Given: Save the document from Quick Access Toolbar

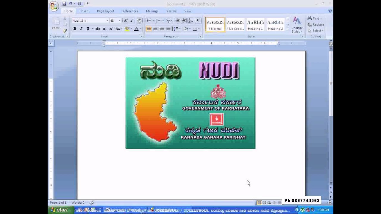Looking at the screenshot, I should coord(64,4).
